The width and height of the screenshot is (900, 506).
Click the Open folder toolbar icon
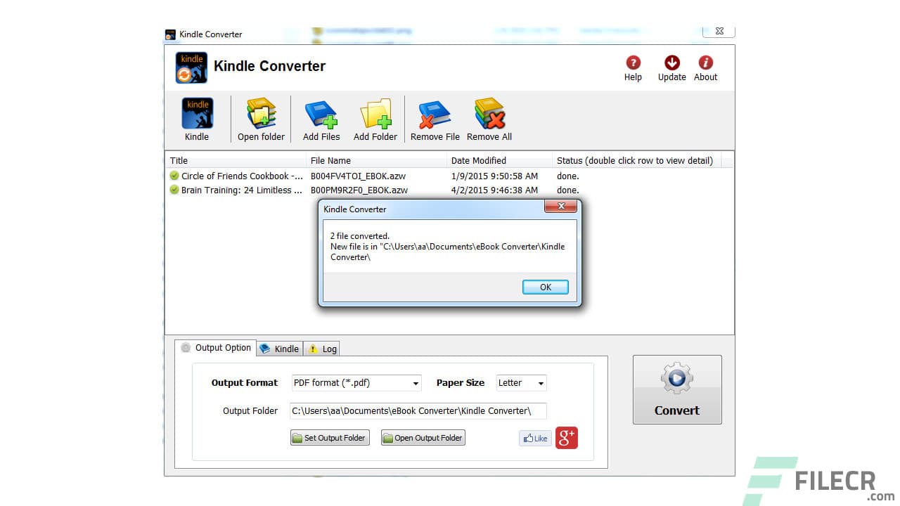pyautogui.click(x=261, y=118)
